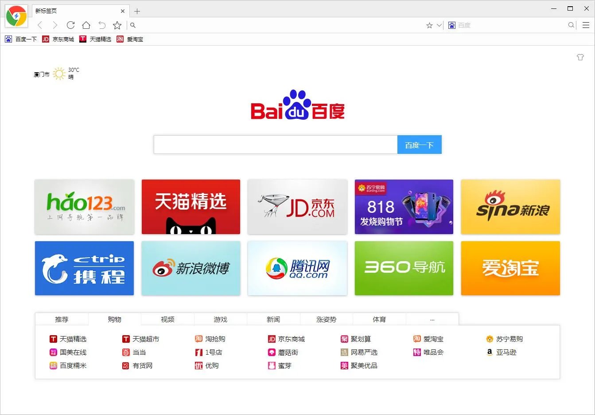Click the sunny weather icon

(x=59, y=73)
